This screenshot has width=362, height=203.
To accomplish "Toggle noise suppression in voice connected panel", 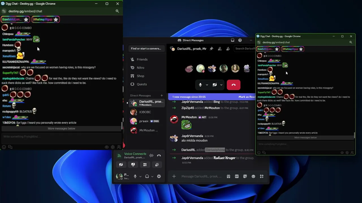I will [151, 155].
